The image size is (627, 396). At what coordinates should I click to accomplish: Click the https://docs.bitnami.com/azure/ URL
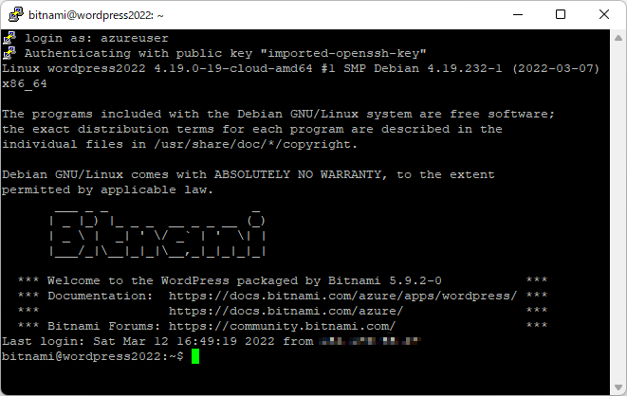[x=286, y=311]
